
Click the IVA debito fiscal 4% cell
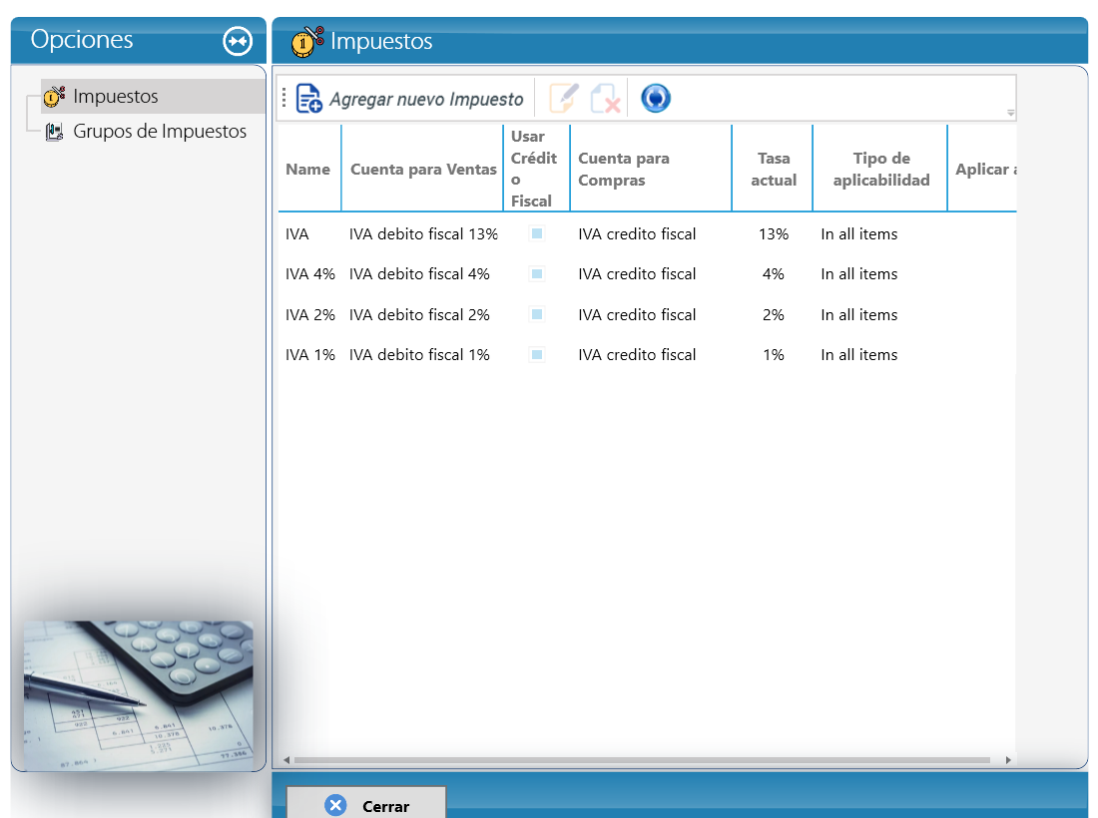point(419,273)
